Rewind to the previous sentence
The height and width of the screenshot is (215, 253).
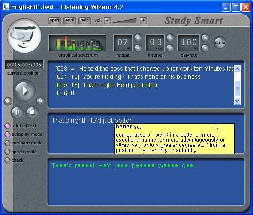8,101
